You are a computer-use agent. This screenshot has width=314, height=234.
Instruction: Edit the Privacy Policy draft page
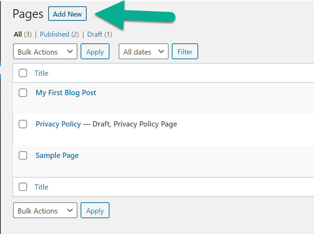pos(58,124)
